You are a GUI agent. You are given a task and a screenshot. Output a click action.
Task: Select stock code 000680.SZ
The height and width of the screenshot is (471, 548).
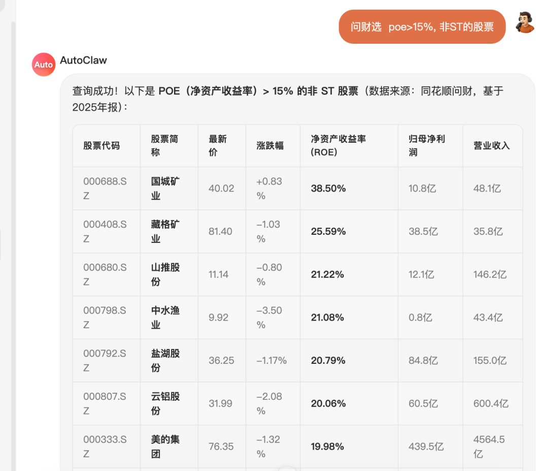pos(105,275)
